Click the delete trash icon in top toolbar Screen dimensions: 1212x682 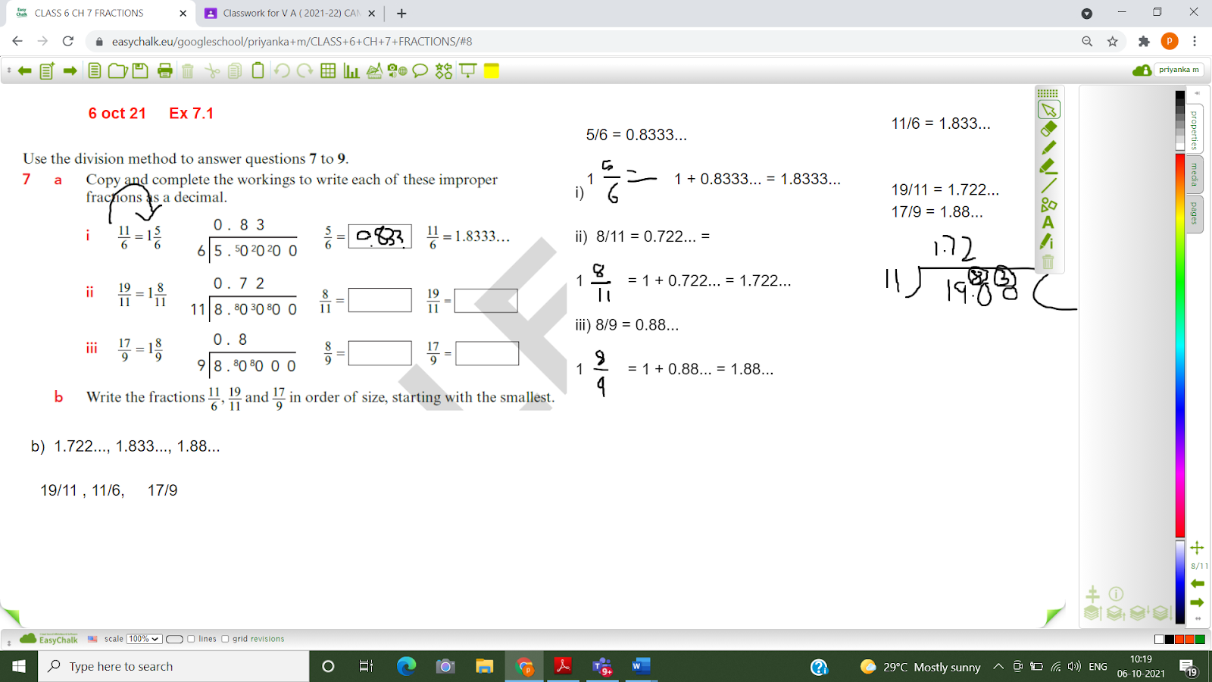[x=188, y=70]
